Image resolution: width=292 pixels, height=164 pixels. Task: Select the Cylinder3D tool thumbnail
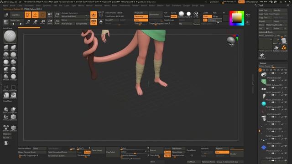pos(283,41)
